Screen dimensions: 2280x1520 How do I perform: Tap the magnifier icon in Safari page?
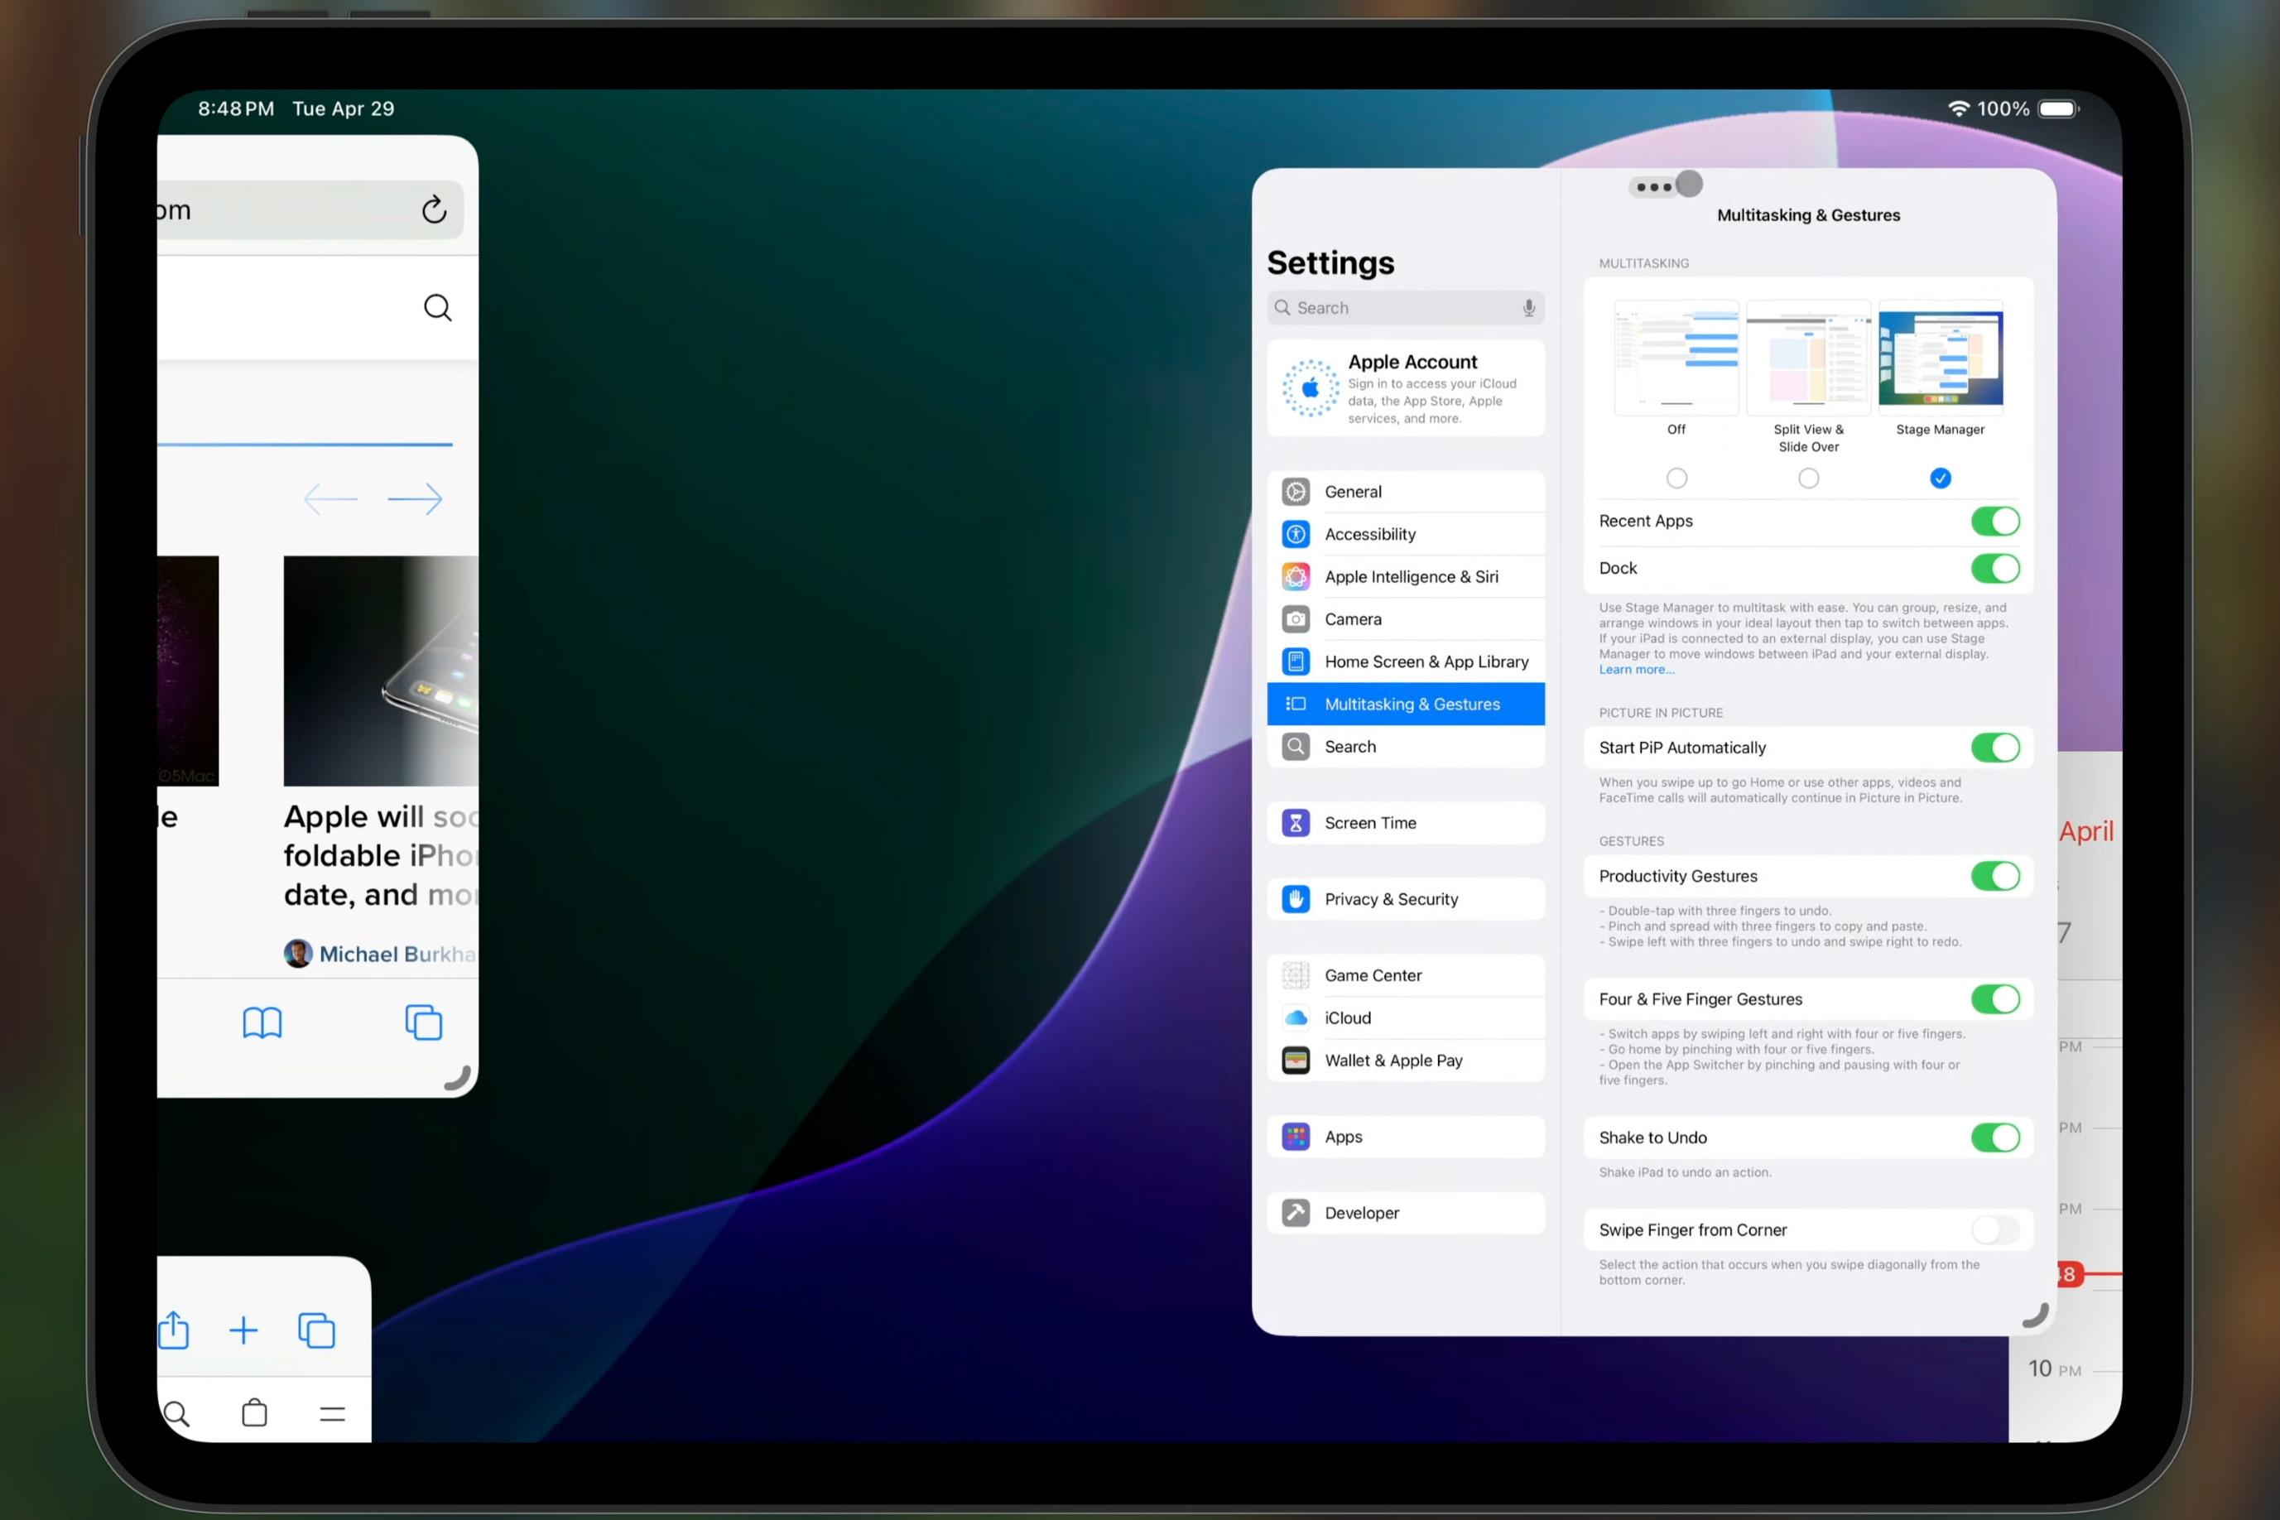[438, 307]
